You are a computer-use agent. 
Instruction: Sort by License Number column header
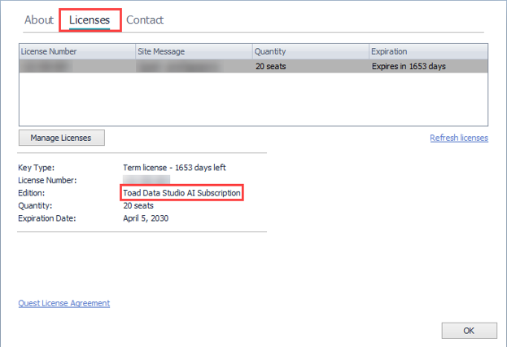coord(77,51)
